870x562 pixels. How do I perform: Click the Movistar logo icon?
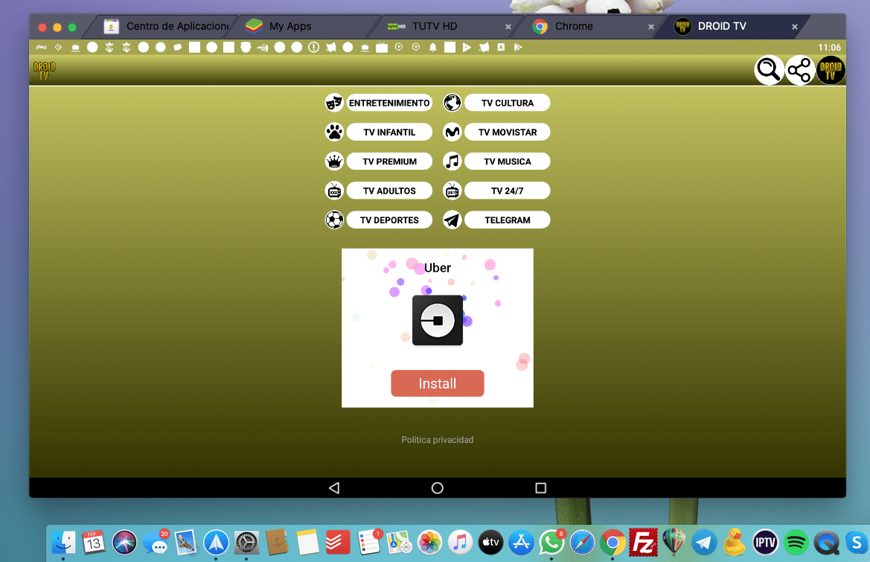coord(452,132)
